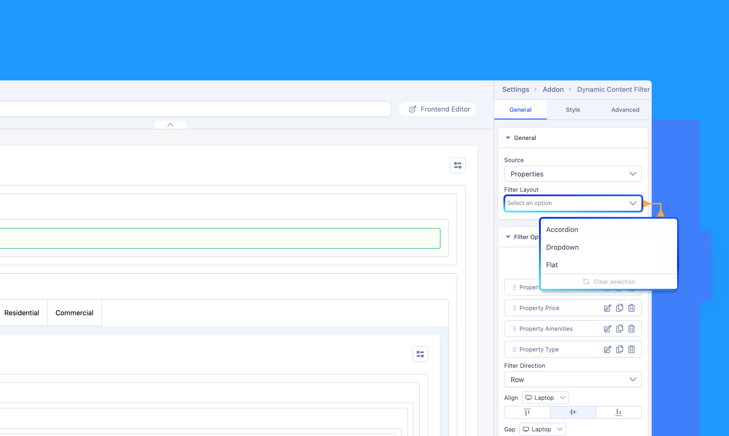Click drag handle of Property Type item
This screenshot has height=436, width=729.
click(x=514, y=349)
